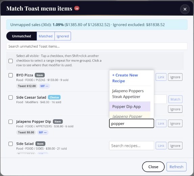The height and width of the screenshot is (176, 194).
Task: Click the Item tag beside Jalapeno Popper Dip
Action: pyautogui.click(x=58, y=122)
